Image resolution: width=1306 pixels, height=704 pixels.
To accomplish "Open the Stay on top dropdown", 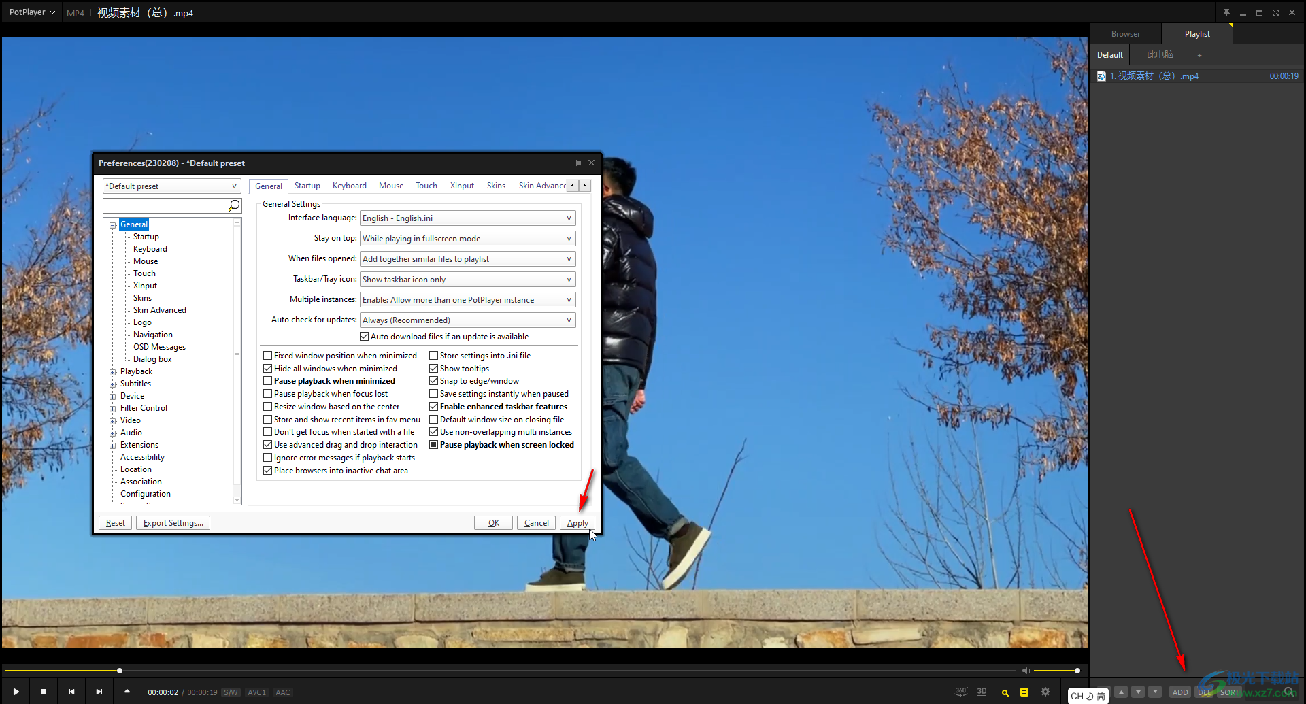I will pos(467,239).
